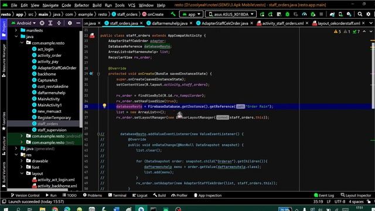Switch to activity_staff_orders.xml tab
This screenshot has height=211, width=375.
[x=282, y=23]
